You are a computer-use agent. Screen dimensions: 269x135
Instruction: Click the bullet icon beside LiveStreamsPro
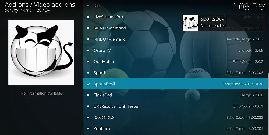[88, 17]
